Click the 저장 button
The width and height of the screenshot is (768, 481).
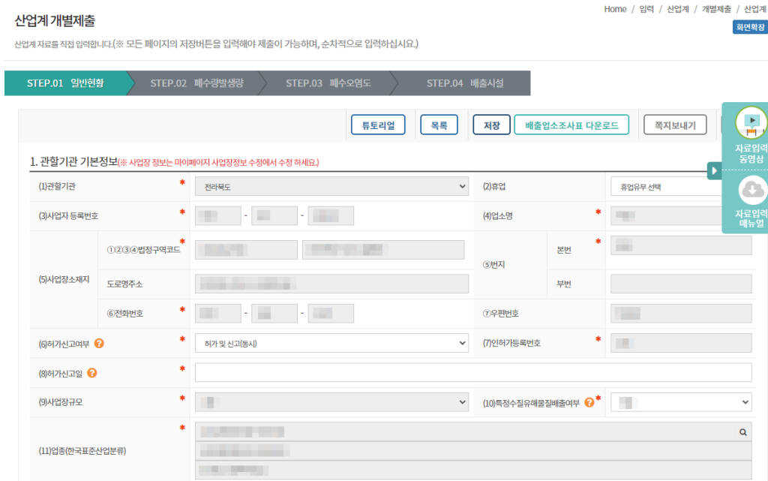pyautogui.click(x=491, y=125)
